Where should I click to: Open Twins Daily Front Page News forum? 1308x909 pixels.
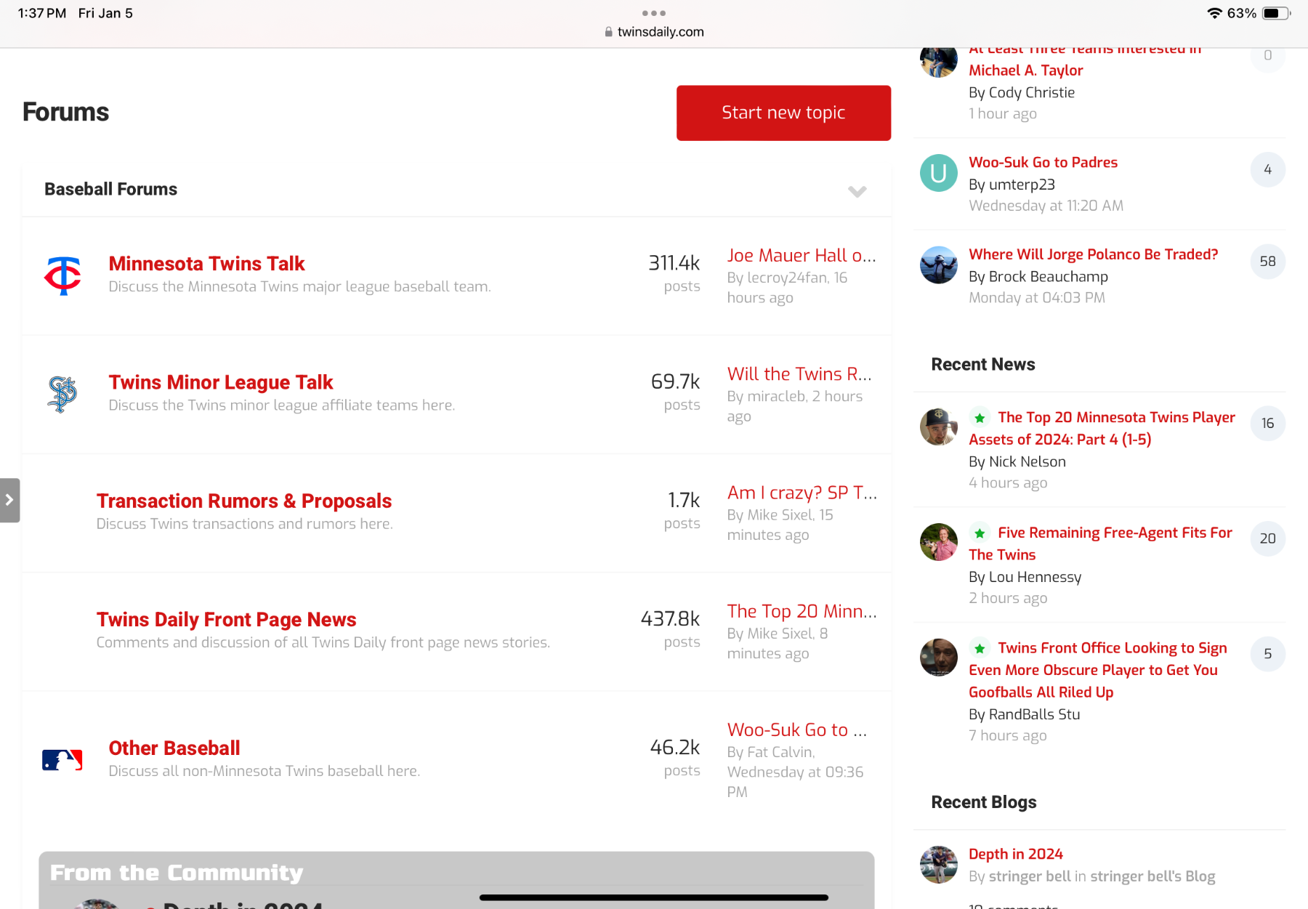[226, 620]
